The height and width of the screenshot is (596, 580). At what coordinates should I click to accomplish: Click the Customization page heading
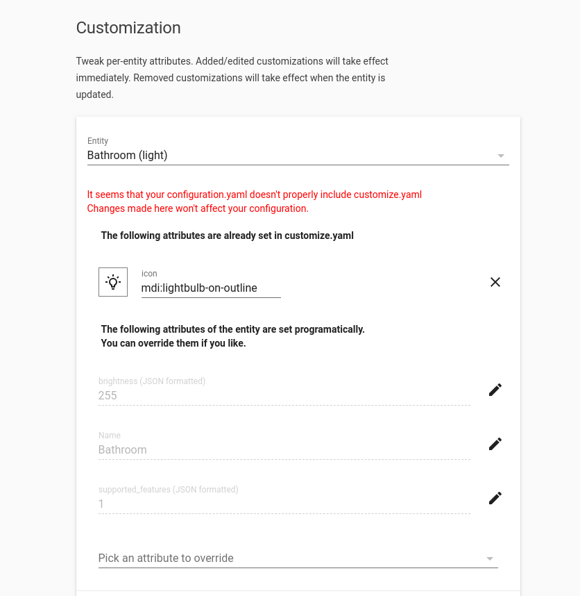128,28
